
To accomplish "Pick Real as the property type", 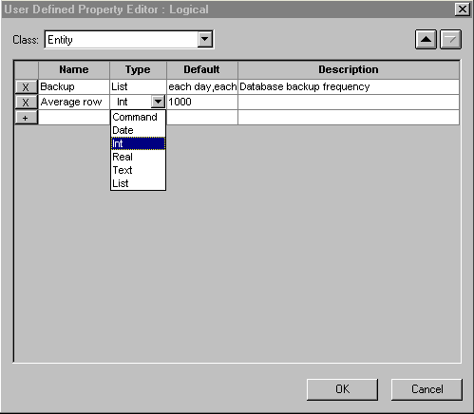I will [x=138, y=157].
